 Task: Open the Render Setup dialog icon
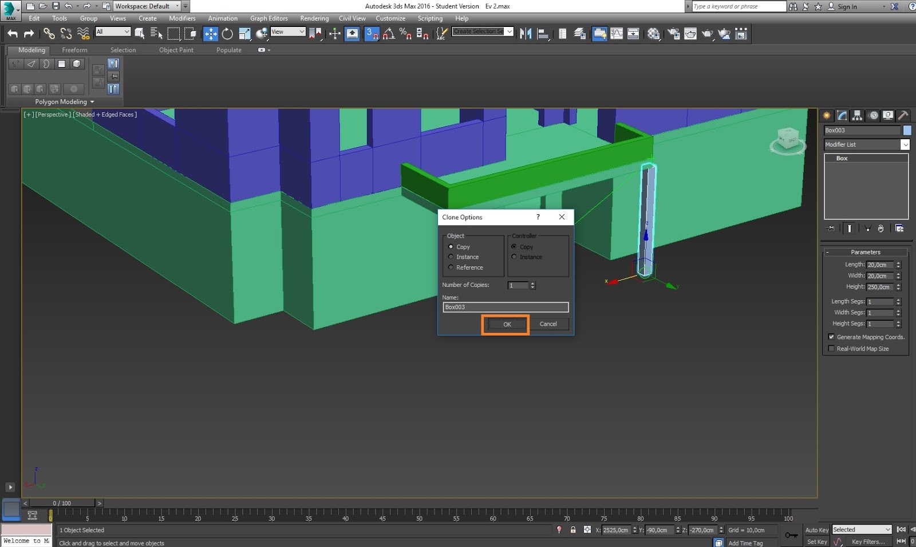coord(672,34)
